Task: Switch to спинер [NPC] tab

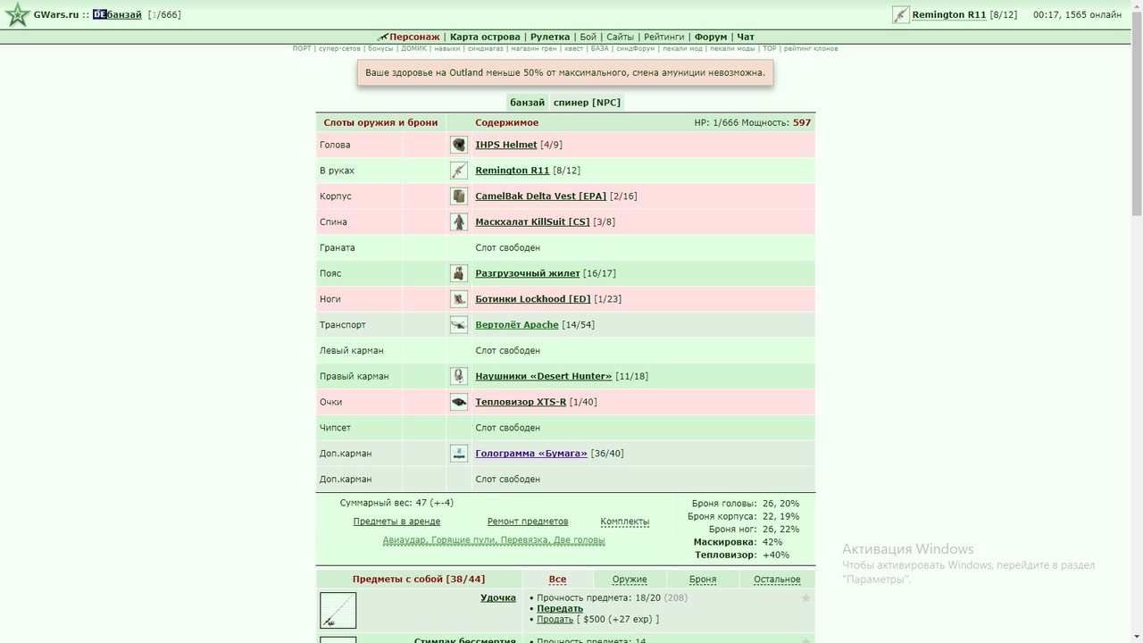Action: tap(587, 103)
